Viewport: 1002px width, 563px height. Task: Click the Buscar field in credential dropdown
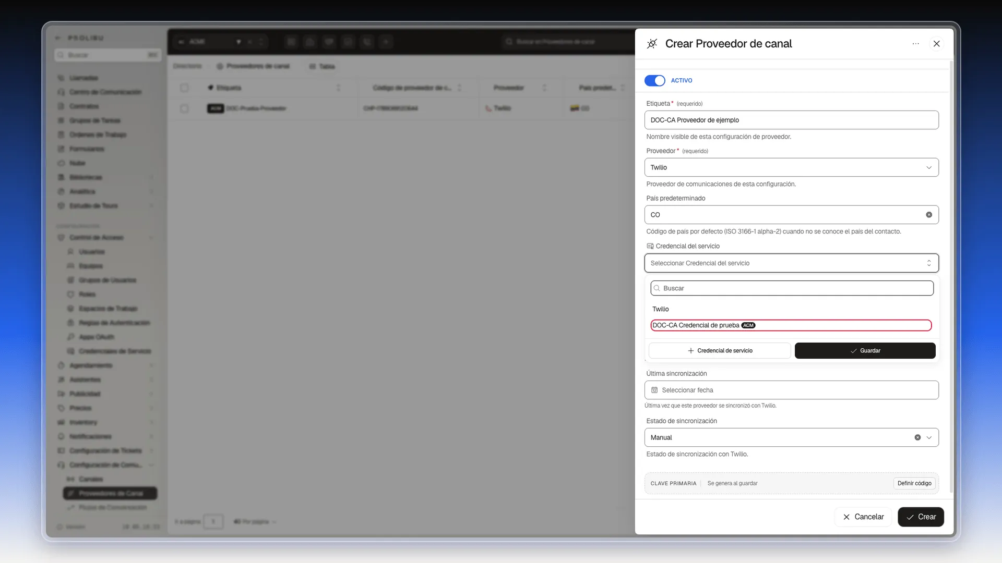(792, 288)
